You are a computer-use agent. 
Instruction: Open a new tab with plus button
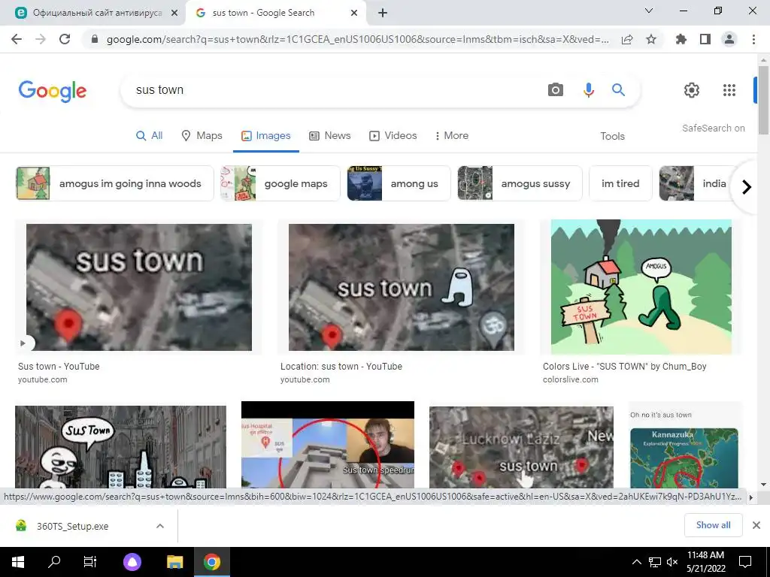tap(383, 14)
